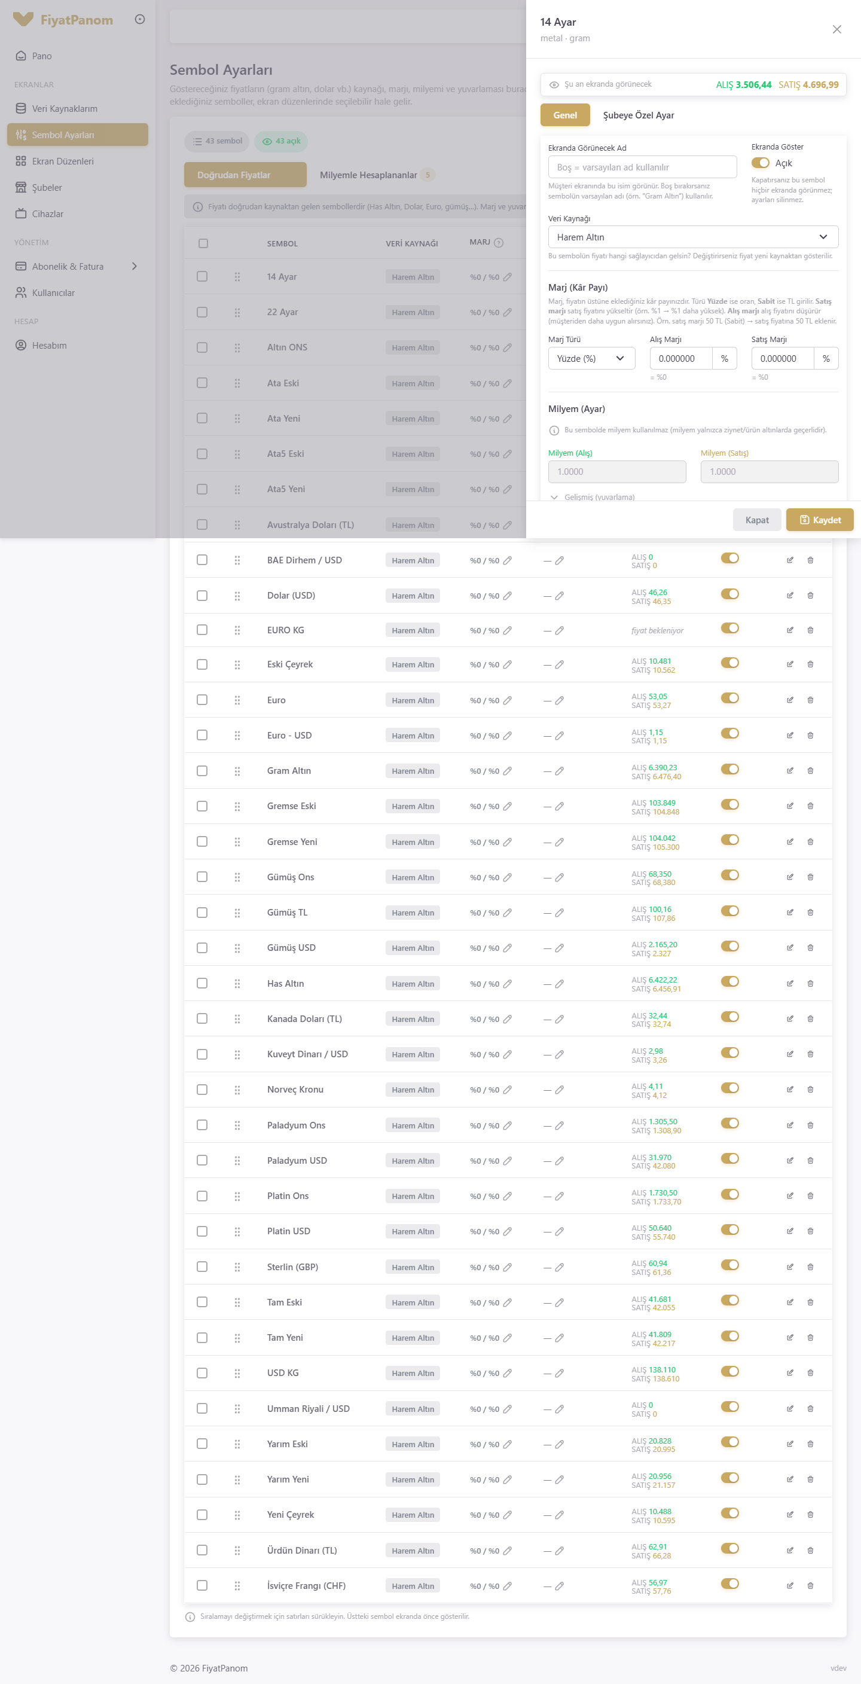Edit milyem dash of Euro row
861x1684 pixels.
[559, 700]
